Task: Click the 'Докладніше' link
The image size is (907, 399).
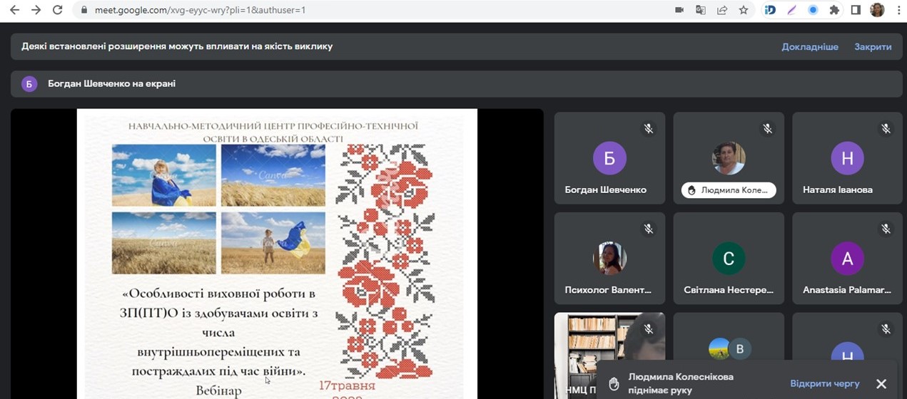Action: [810, 46]
